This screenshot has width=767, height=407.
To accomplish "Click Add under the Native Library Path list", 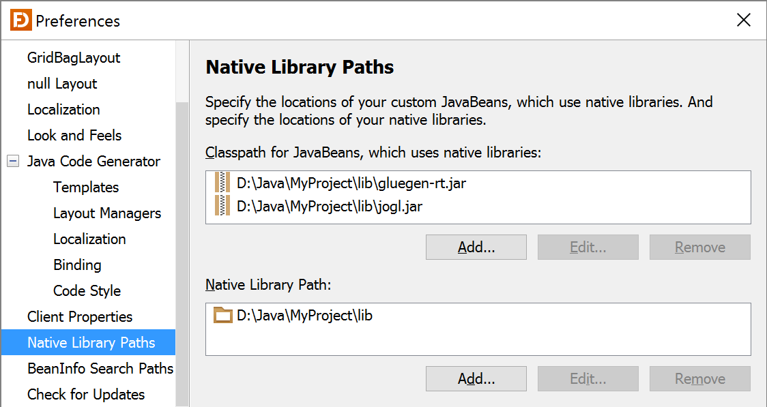I will [x=476, y=378].
